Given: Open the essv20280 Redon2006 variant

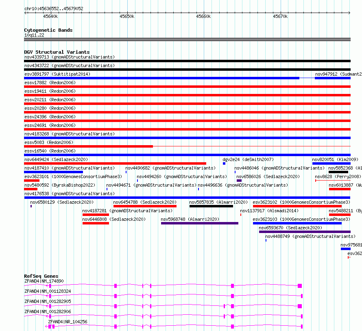Looking at the screenshot, I should point(50,108).
